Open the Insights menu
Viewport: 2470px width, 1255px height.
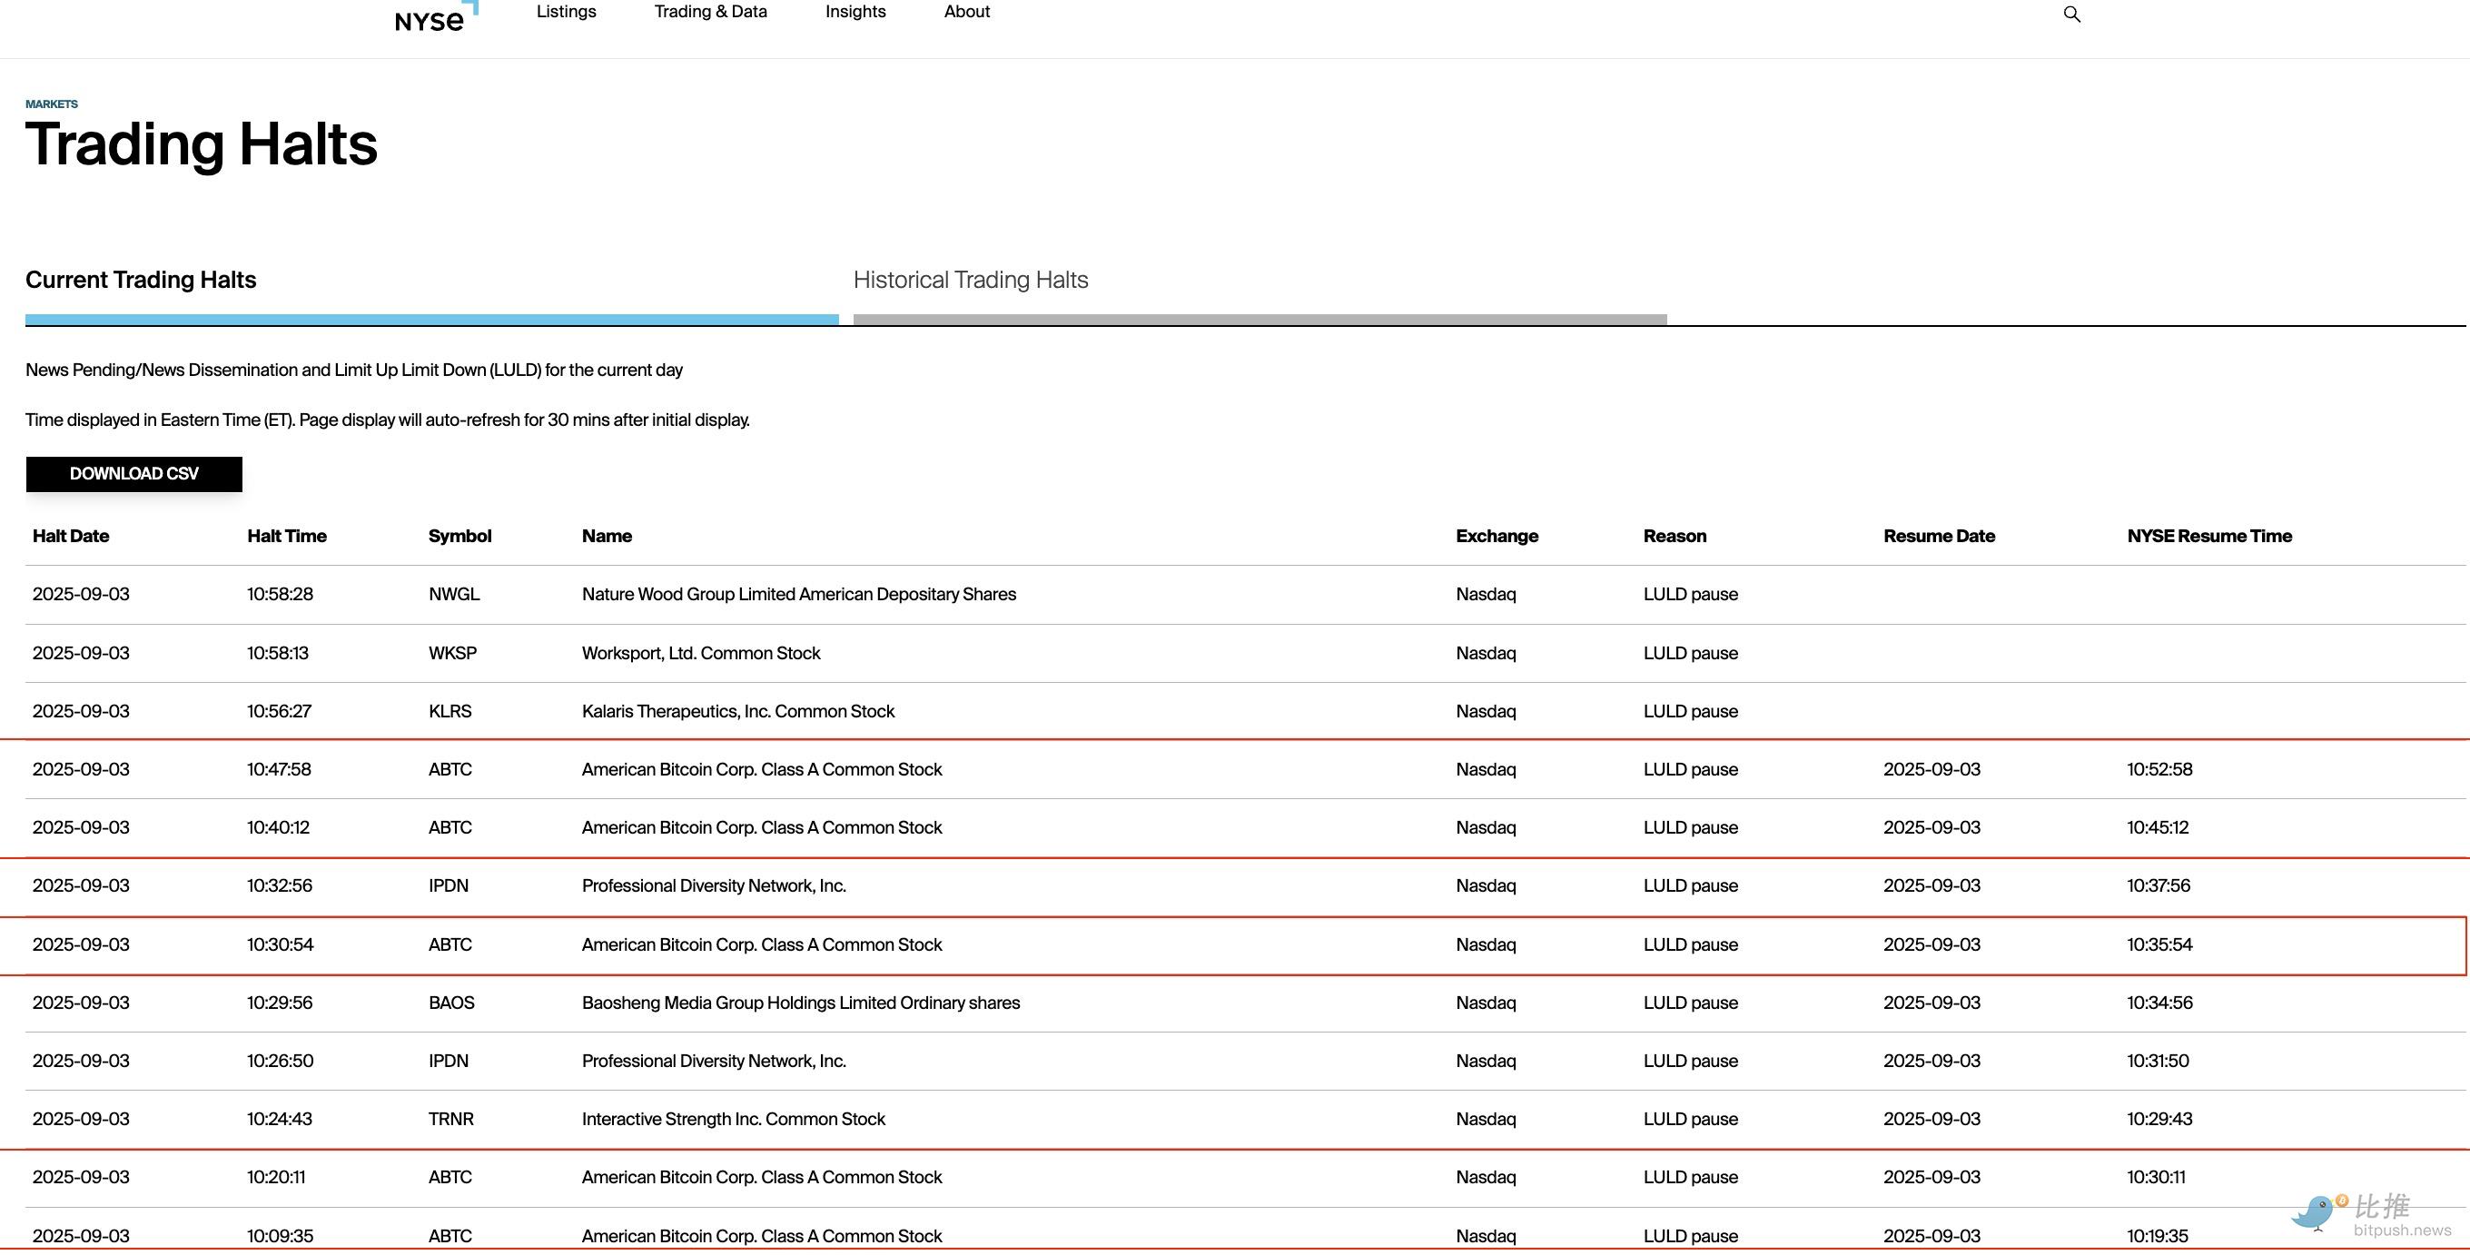coord(855,12)
